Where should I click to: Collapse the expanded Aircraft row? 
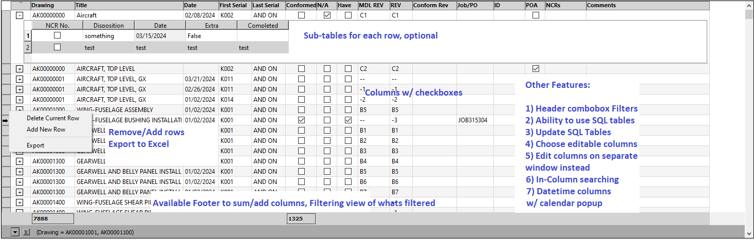(20, 15)
